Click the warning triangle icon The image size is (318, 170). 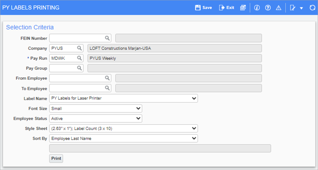(x=278, y=8)
